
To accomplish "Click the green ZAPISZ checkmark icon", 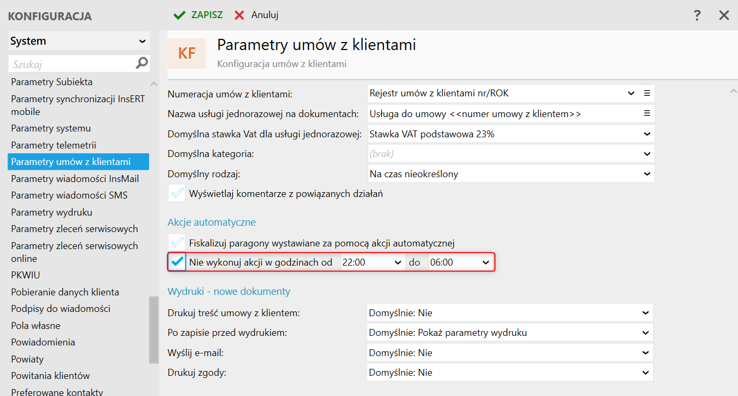I will 179,15.
